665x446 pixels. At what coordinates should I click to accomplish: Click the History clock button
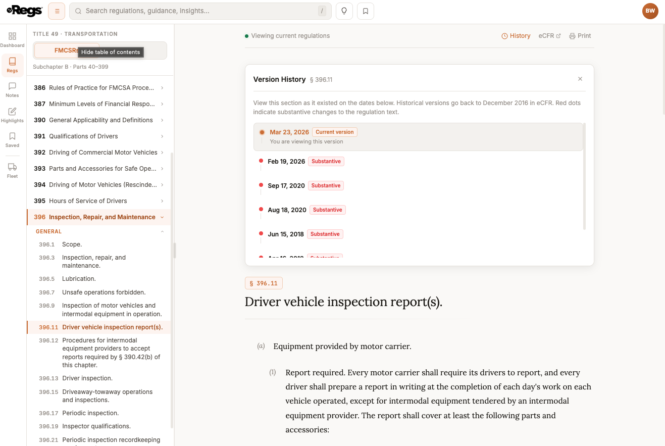point(516,36)
